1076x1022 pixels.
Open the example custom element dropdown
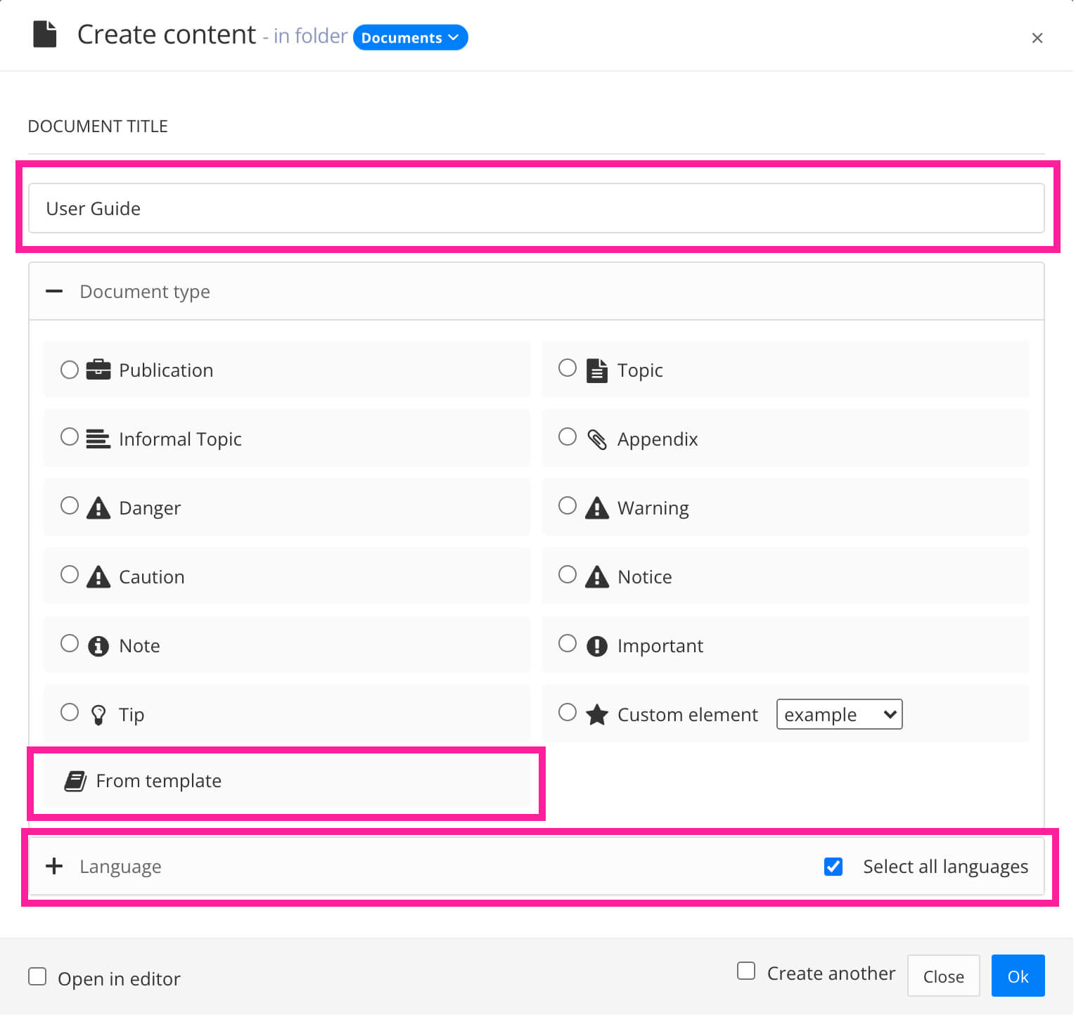(838, 714)
